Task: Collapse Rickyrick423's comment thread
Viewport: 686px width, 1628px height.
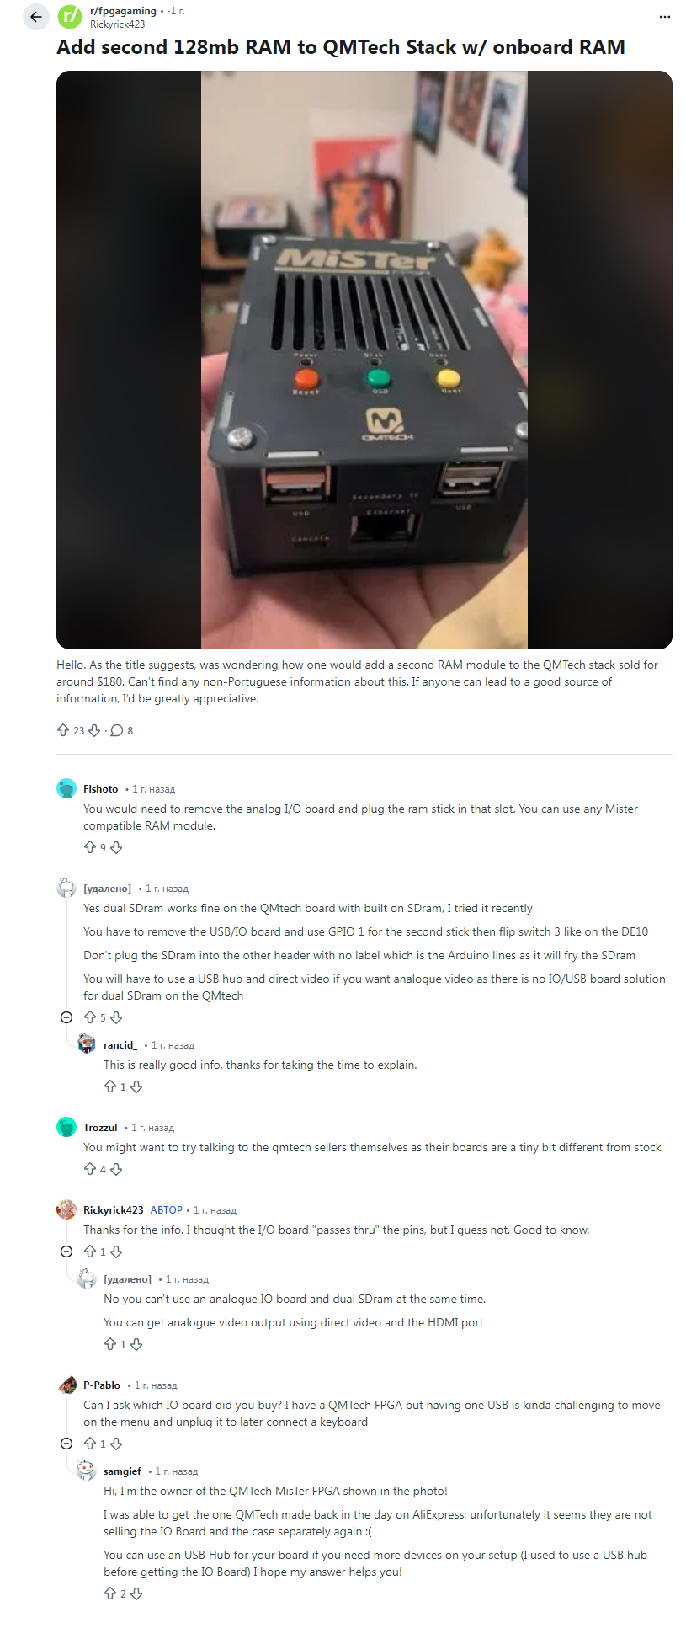Action: click(x=66, y=1252)
